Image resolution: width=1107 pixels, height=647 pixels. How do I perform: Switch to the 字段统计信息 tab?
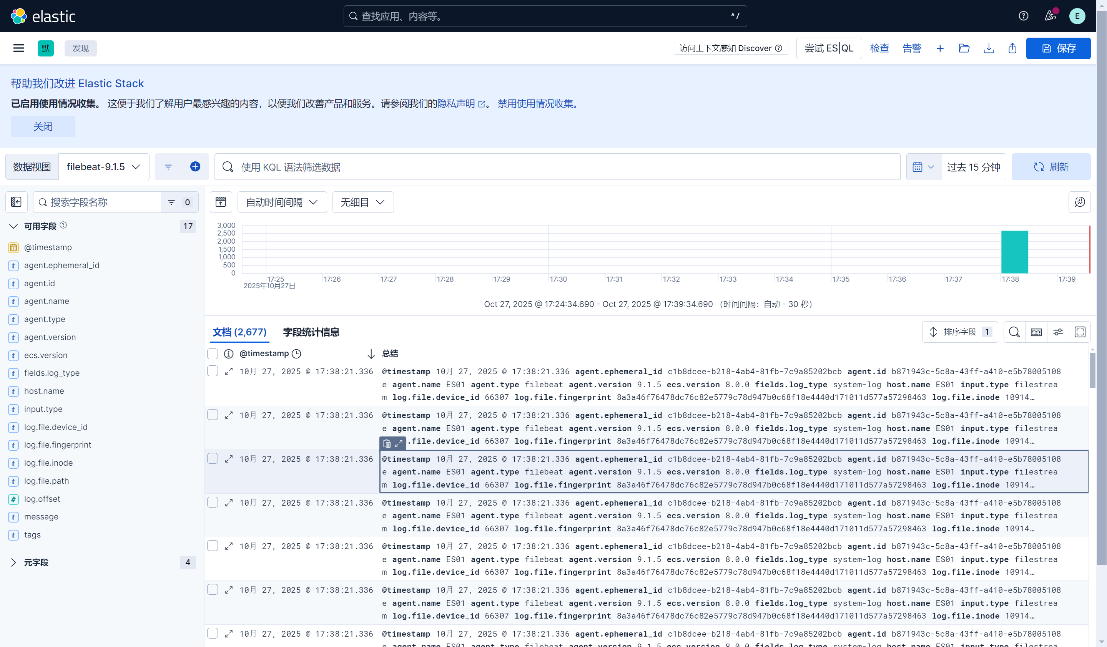pyautogui.click(x=311, y=332)
